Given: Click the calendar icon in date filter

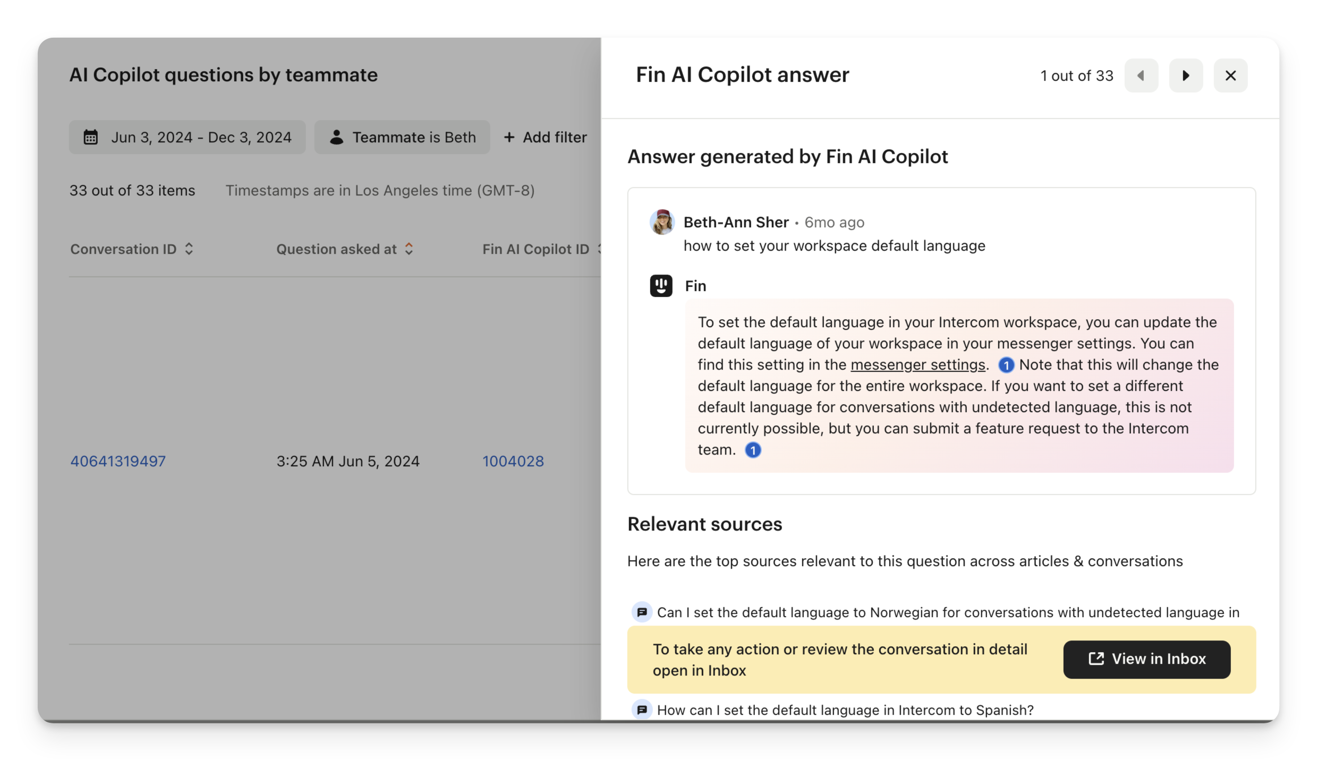Looking at the screenshot, I should [90, 137].
